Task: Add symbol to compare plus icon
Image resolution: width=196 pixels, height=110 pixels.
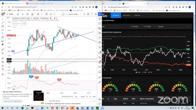Action: pyautogui.click(x=18, y=14)
